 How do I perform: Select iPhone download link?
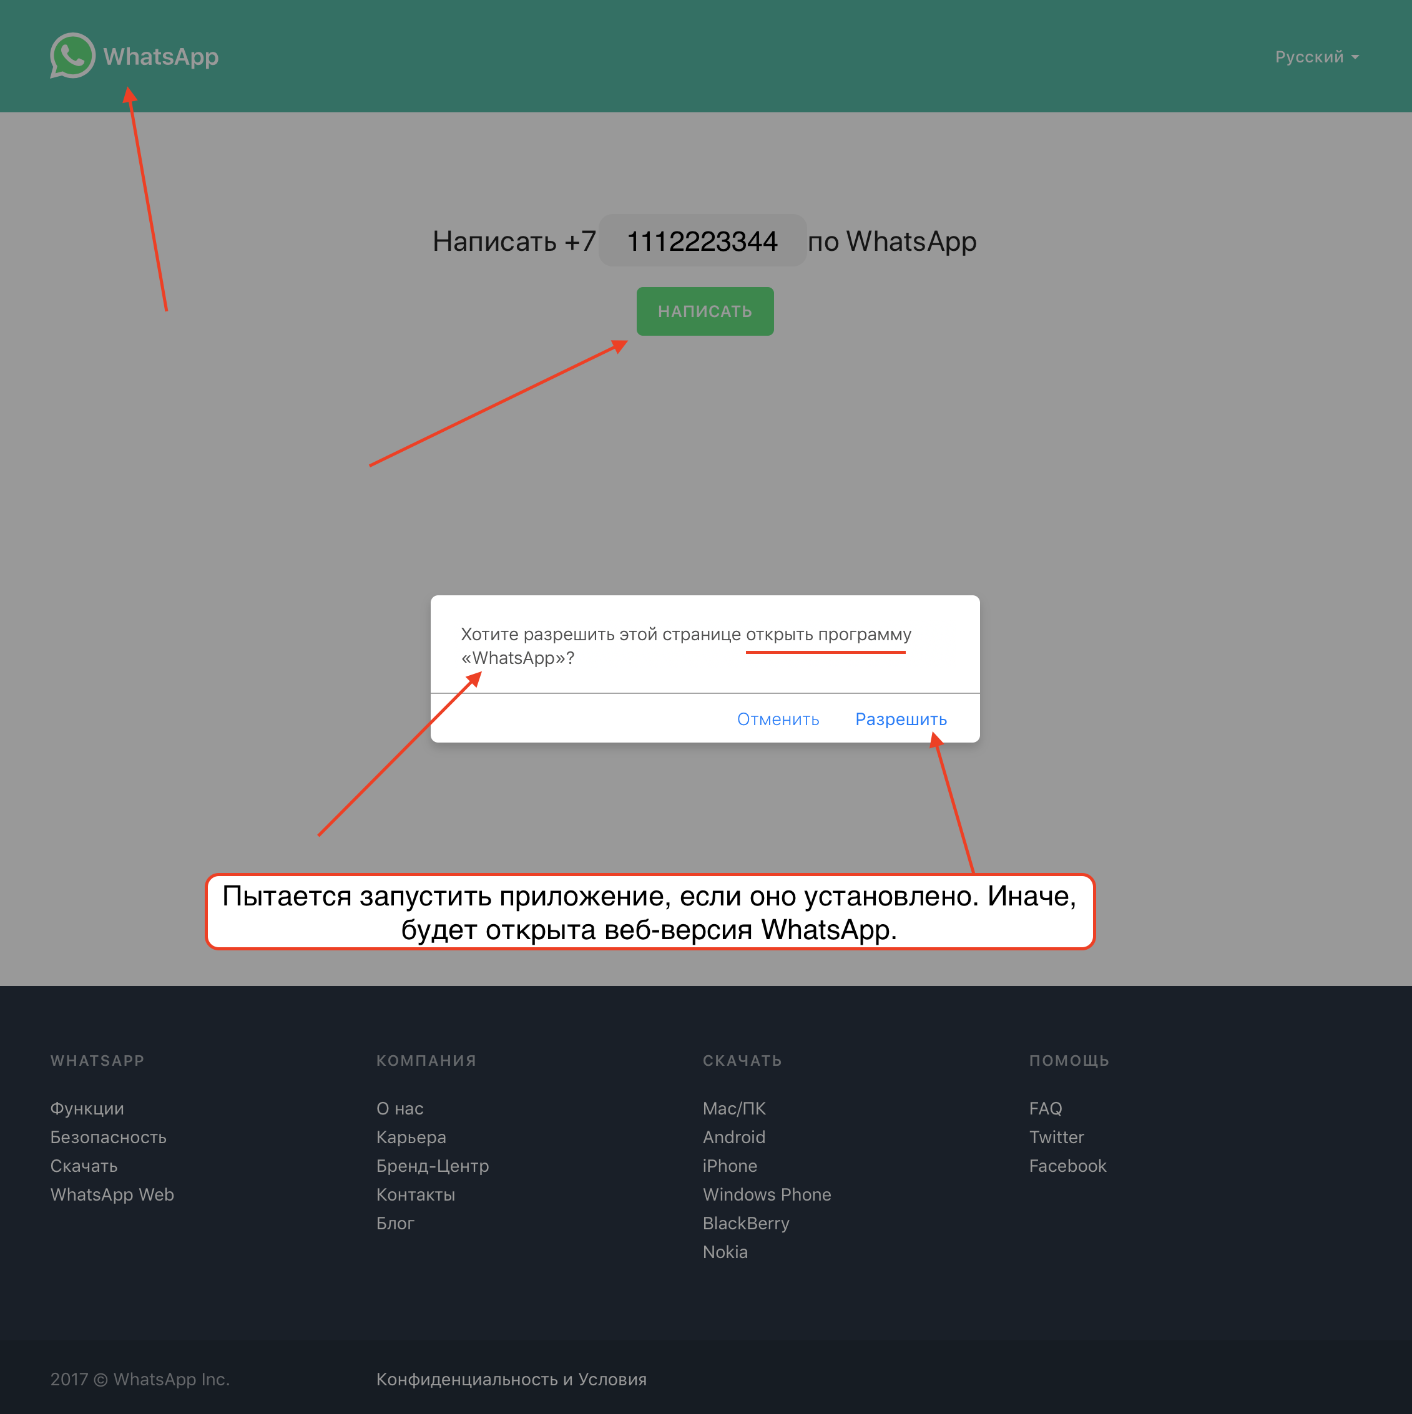point(729,1165)
